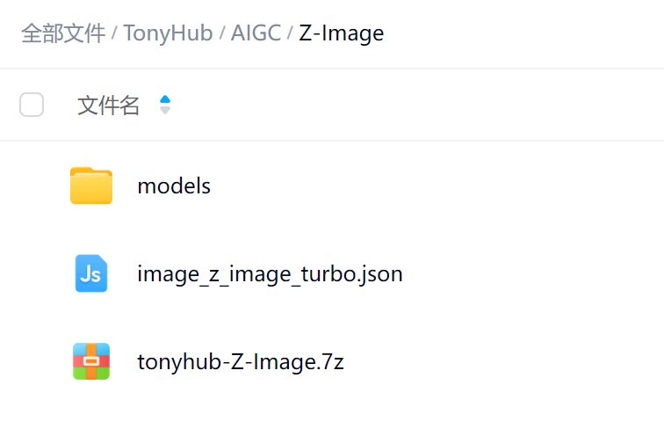The image size is (664, 436).
Task: Jump to the AIGC breadcrumb folder
Action: 256,33
